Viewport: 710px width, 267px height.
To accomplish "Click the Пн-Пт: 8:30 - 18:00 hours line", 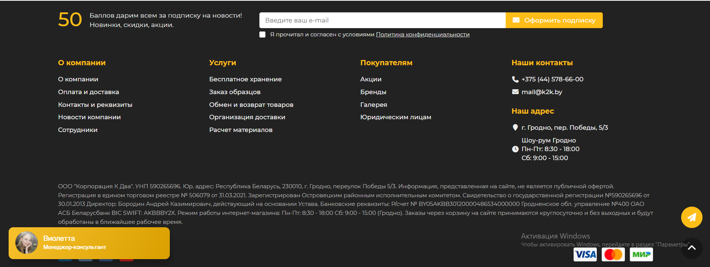I will pyautogui.click(x=550, y=149).
